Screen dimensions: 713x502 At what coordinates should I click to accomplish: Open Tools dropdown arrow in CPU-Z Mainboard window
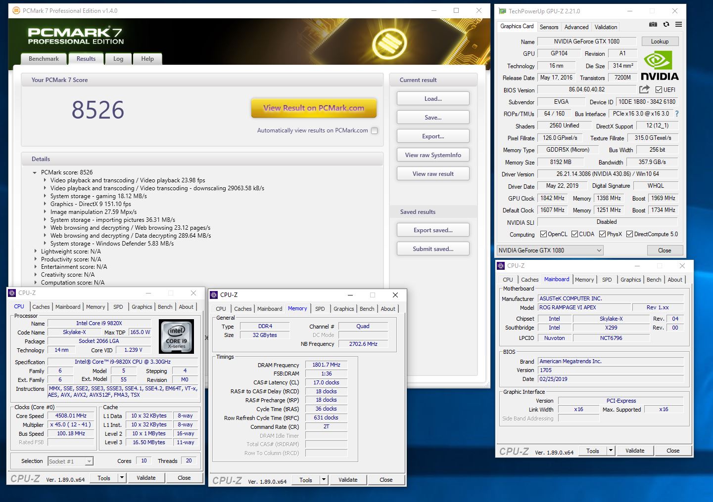pyautogui.click(x=611, y=450)
